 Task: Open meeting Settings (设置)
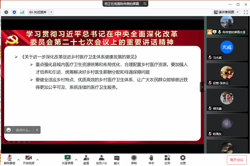tap(183, 160)
